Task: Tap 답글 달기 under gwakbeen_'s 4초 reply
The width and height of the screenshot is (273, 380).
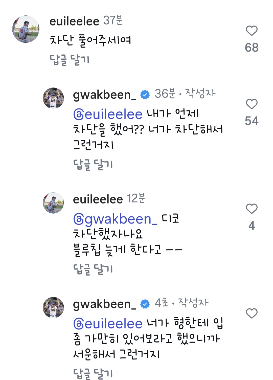Action: [x=93, y=374]
